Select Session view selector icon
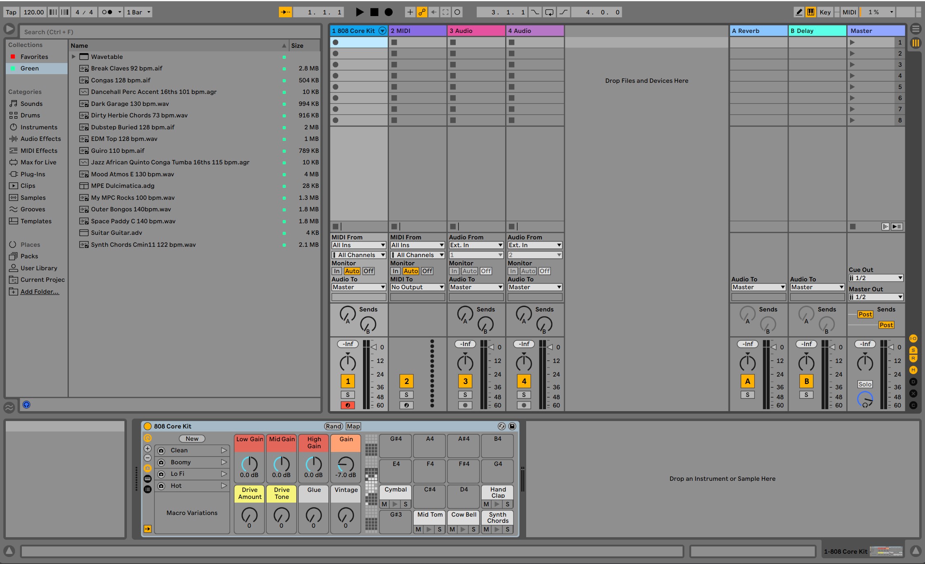Viewport: 925px width, 564px height. [916, 43]
